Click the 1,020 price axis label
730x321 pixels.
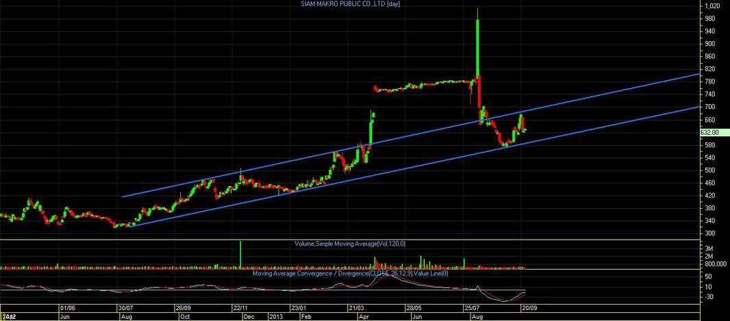pos(713,6)
